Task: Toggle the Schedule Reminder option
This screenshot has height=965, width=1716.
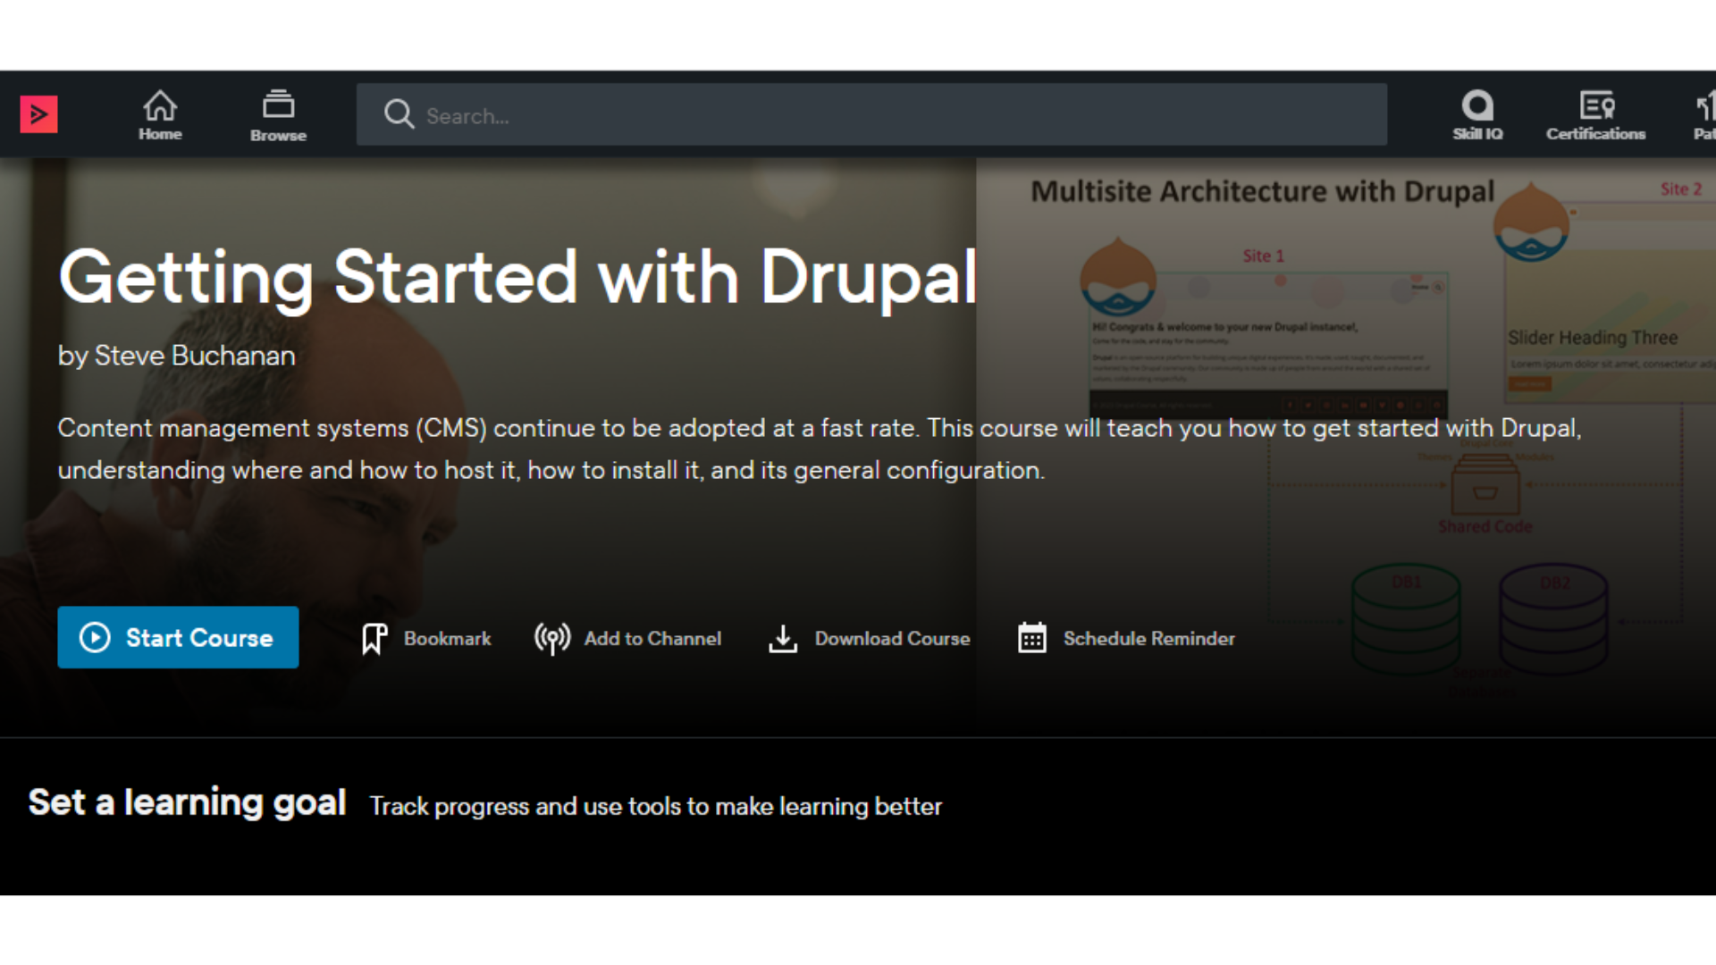Action: point(1125,637)
